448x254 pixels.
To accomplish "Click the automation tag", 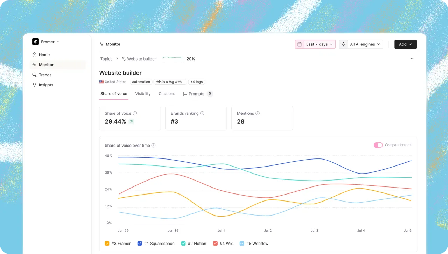I will [x=141, y=82].
